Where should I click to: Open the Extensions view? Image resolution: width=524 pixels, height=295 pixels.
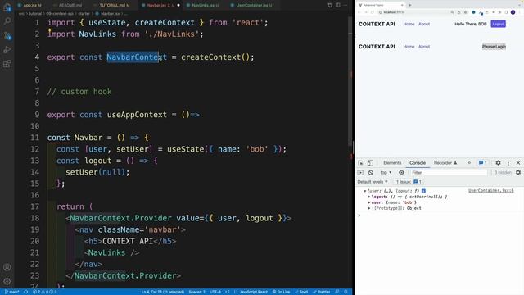(7, 64)
